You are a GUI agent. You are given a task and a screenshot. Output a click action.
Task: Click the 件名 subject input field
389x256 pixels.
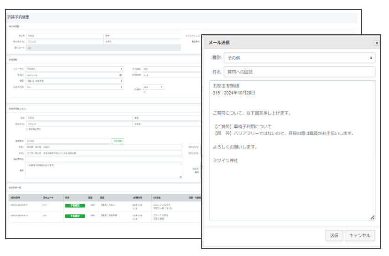click(299, 72)
